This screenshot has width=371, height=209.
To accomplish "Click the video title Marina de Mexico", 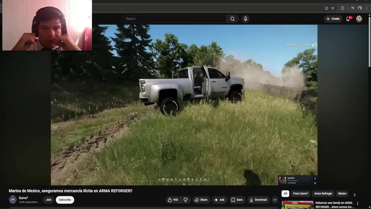I will (x=70, y=191).
